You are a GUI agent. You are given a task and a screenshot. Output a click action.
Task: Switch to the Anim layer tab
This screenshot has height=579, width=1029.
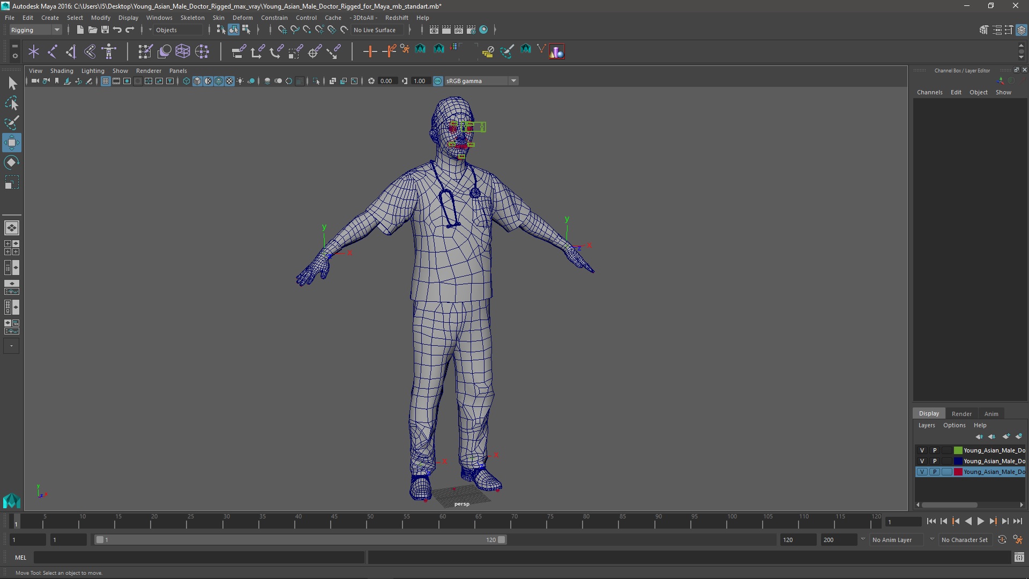(991, 414)
